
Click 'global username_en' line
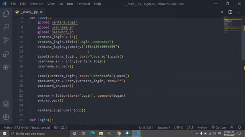tap(55, 27)
